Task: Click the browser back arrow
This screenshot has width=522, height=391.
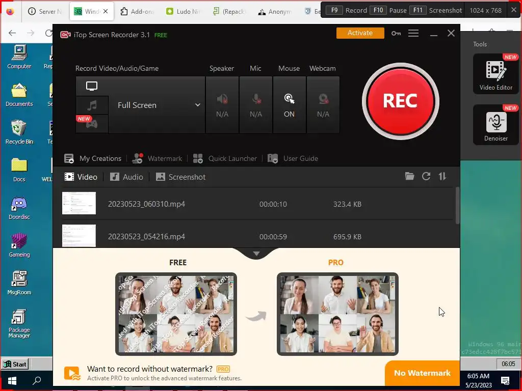Action: (x=12, y=33)
